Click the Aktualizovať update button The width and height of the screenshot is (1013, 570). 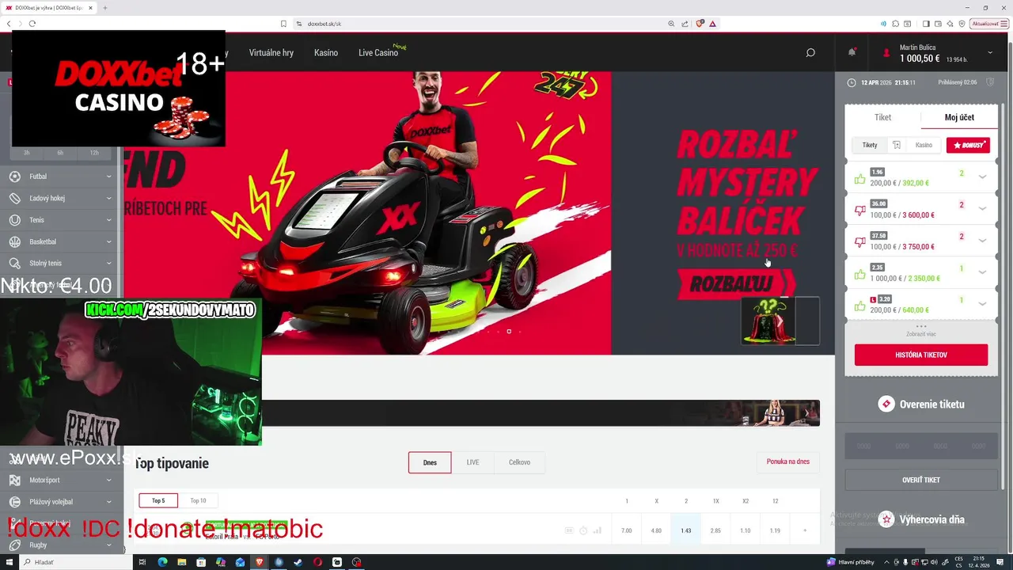pos(989,24)
